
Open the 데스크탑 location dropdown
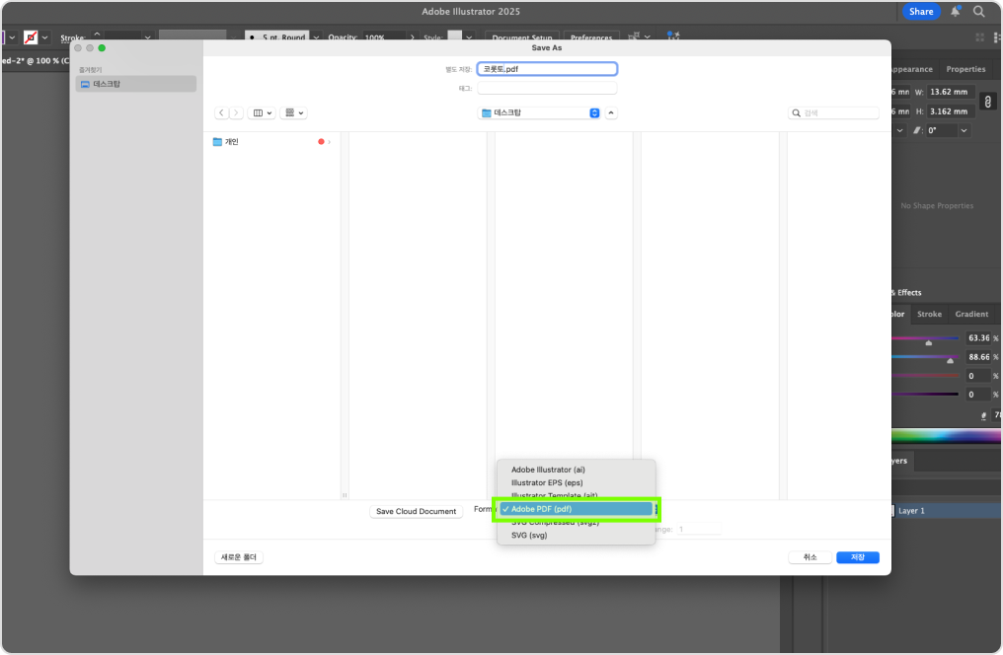[x=540, y=113]
